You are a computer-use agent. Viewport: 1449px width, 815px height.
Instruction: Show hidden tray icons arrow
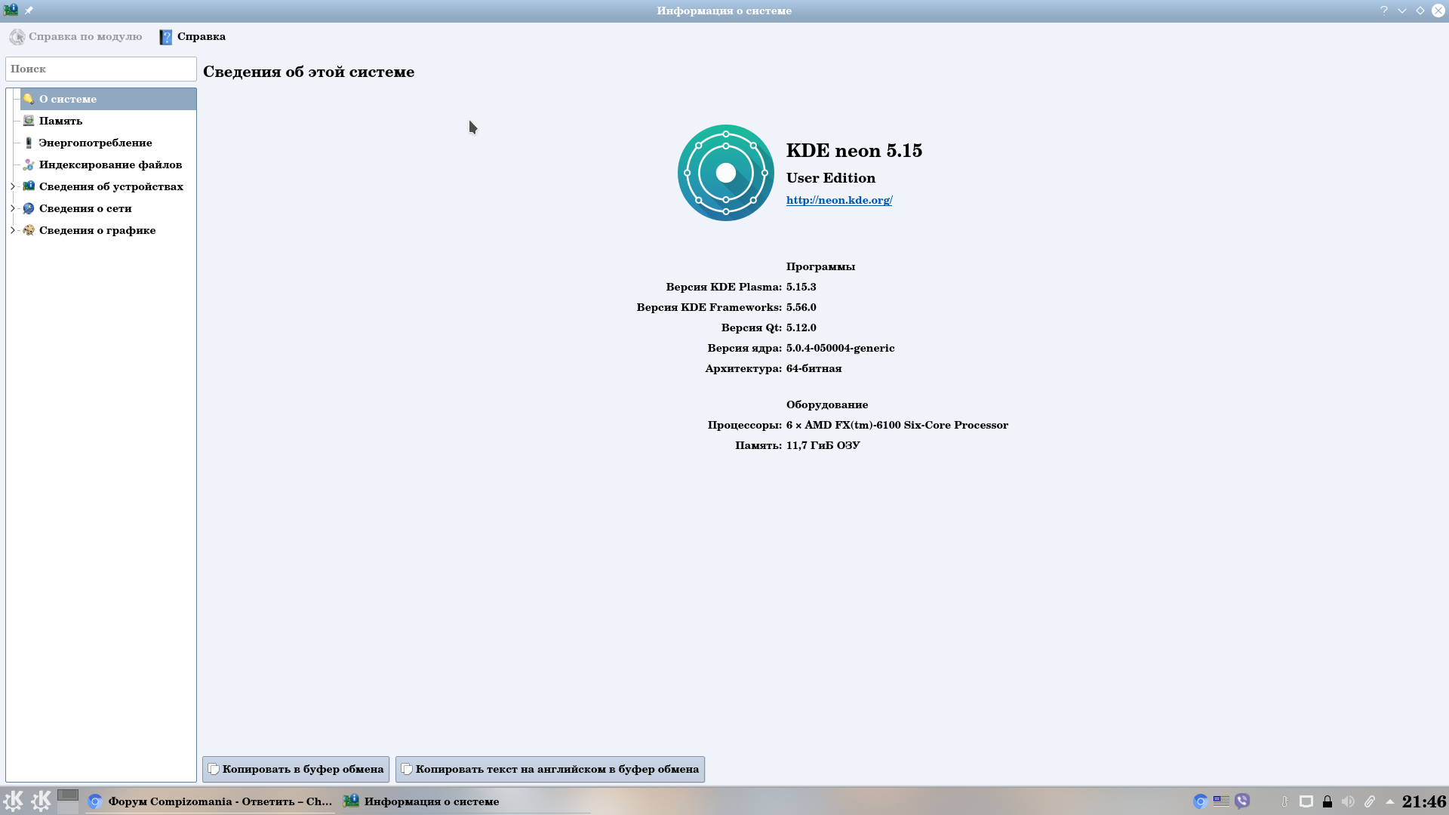tap(1389, 801)
